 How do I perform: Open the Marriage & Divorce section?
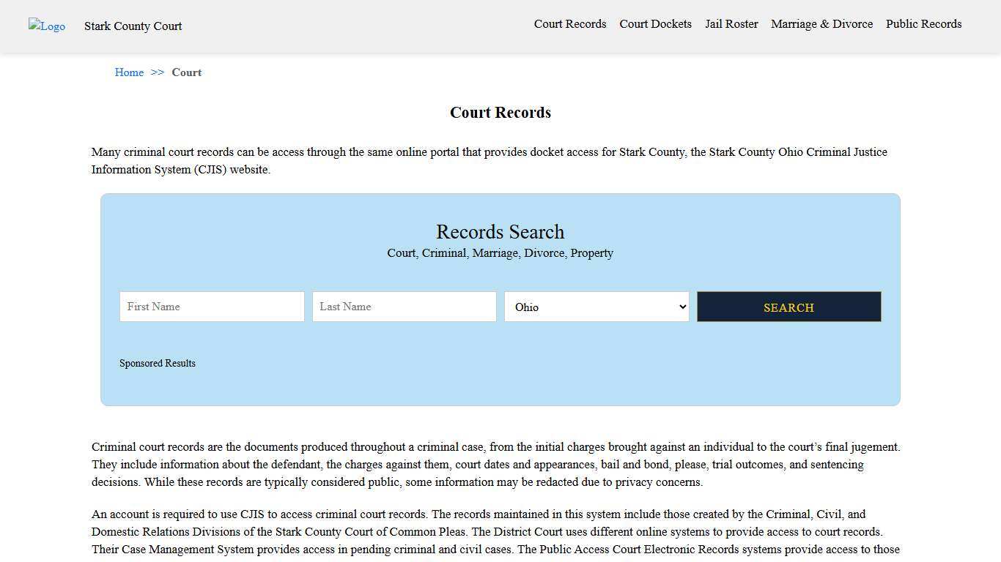coord(821,24)
